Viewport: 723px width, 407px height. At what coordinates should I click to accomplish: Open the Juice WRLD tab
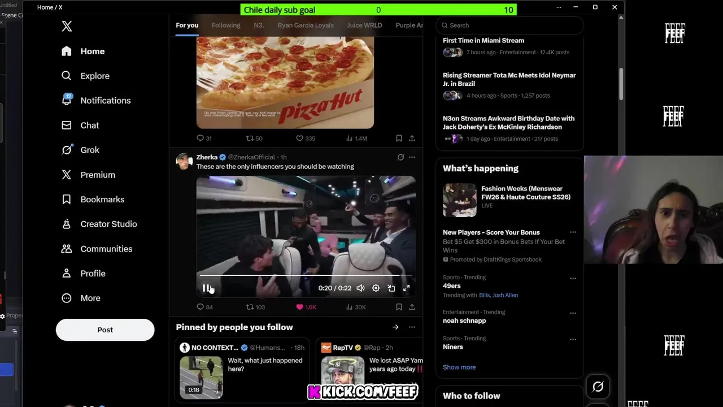(x=364, y=25)
